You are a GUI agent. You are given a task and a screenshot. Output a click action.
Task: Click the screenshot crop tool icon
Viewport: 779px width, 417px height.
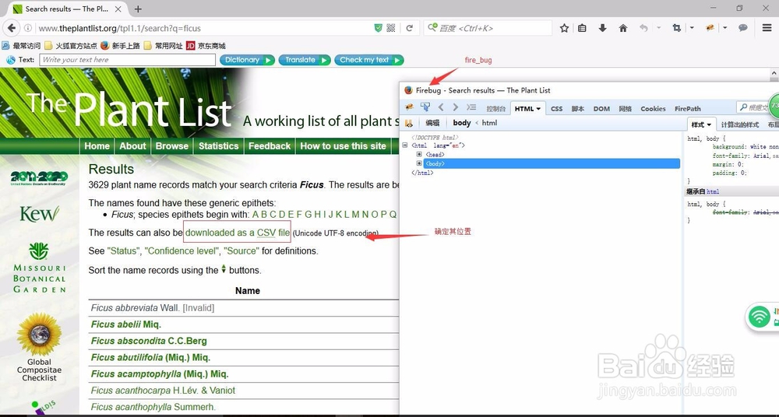click(x=677, y=28)
